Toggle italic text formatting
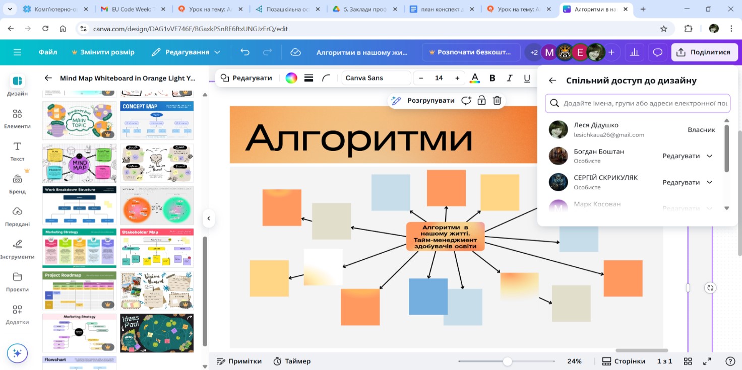Image resolution: width=742 pixels, height=370 pixels. coord(510,78)
